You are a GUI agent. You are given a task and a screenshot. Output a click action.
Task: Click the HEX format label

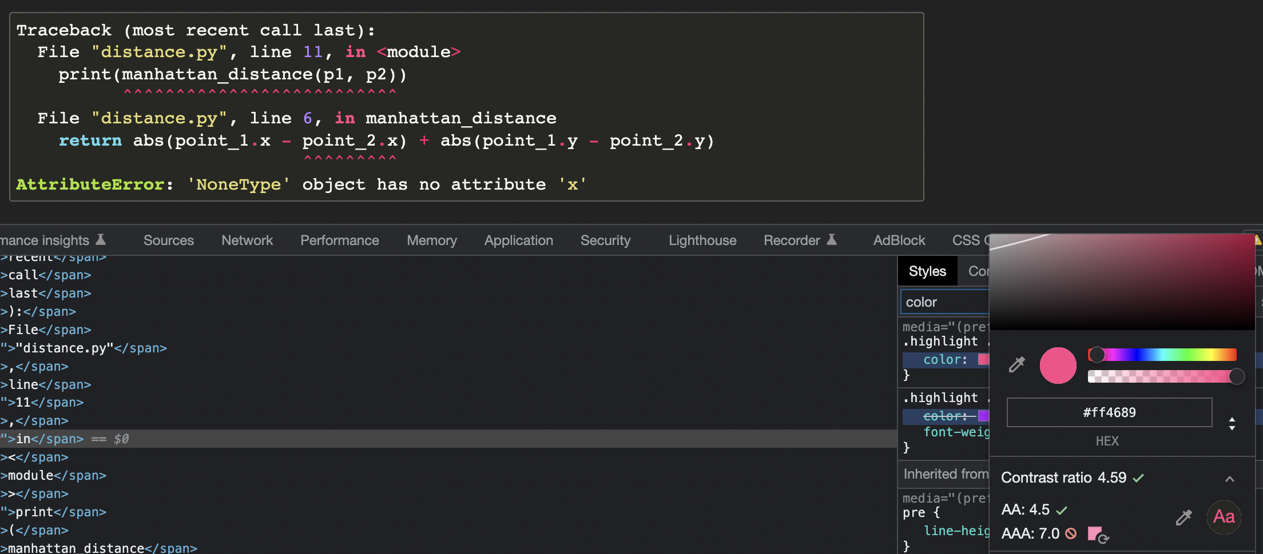(1107, 441)
